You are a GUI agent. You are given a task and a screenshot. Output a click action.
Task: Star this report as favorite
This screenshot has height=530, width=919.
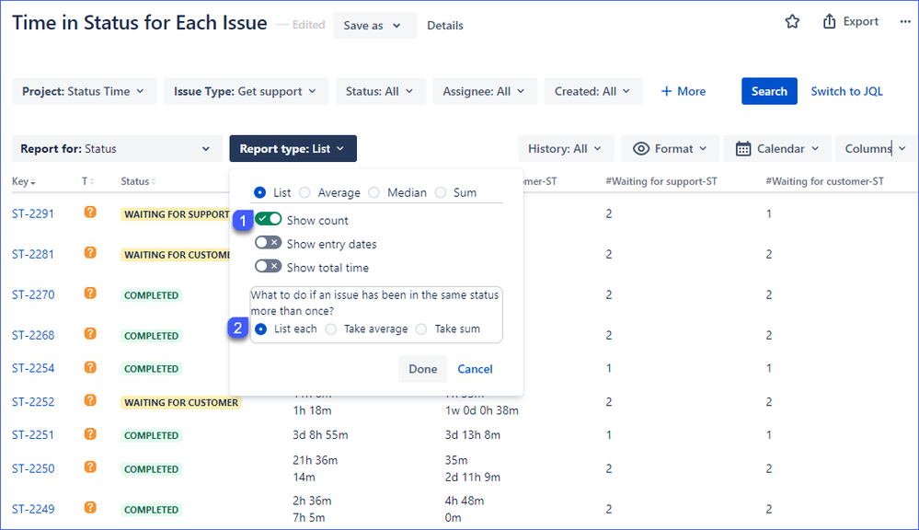[792, 22]
